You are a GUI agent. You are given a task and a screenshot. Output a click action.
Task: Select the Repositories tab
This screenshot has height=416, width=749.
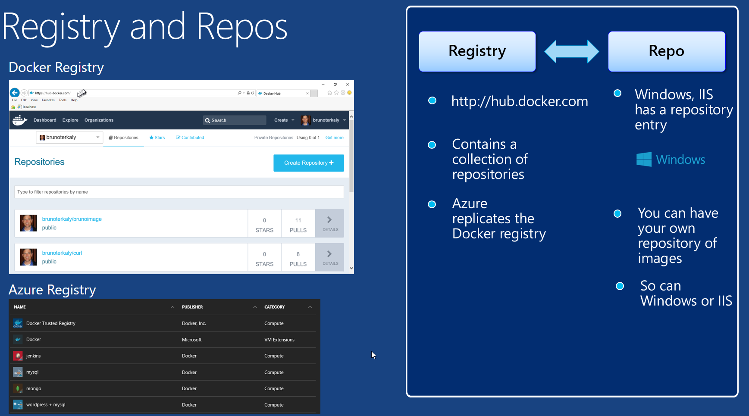point(123,138)
